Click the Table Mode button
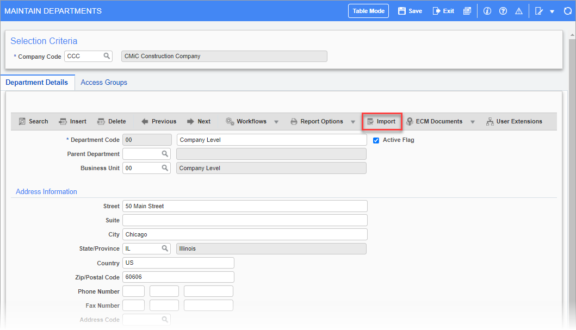The height and width of the screenshot is (330, 576). tap(368, 11)
